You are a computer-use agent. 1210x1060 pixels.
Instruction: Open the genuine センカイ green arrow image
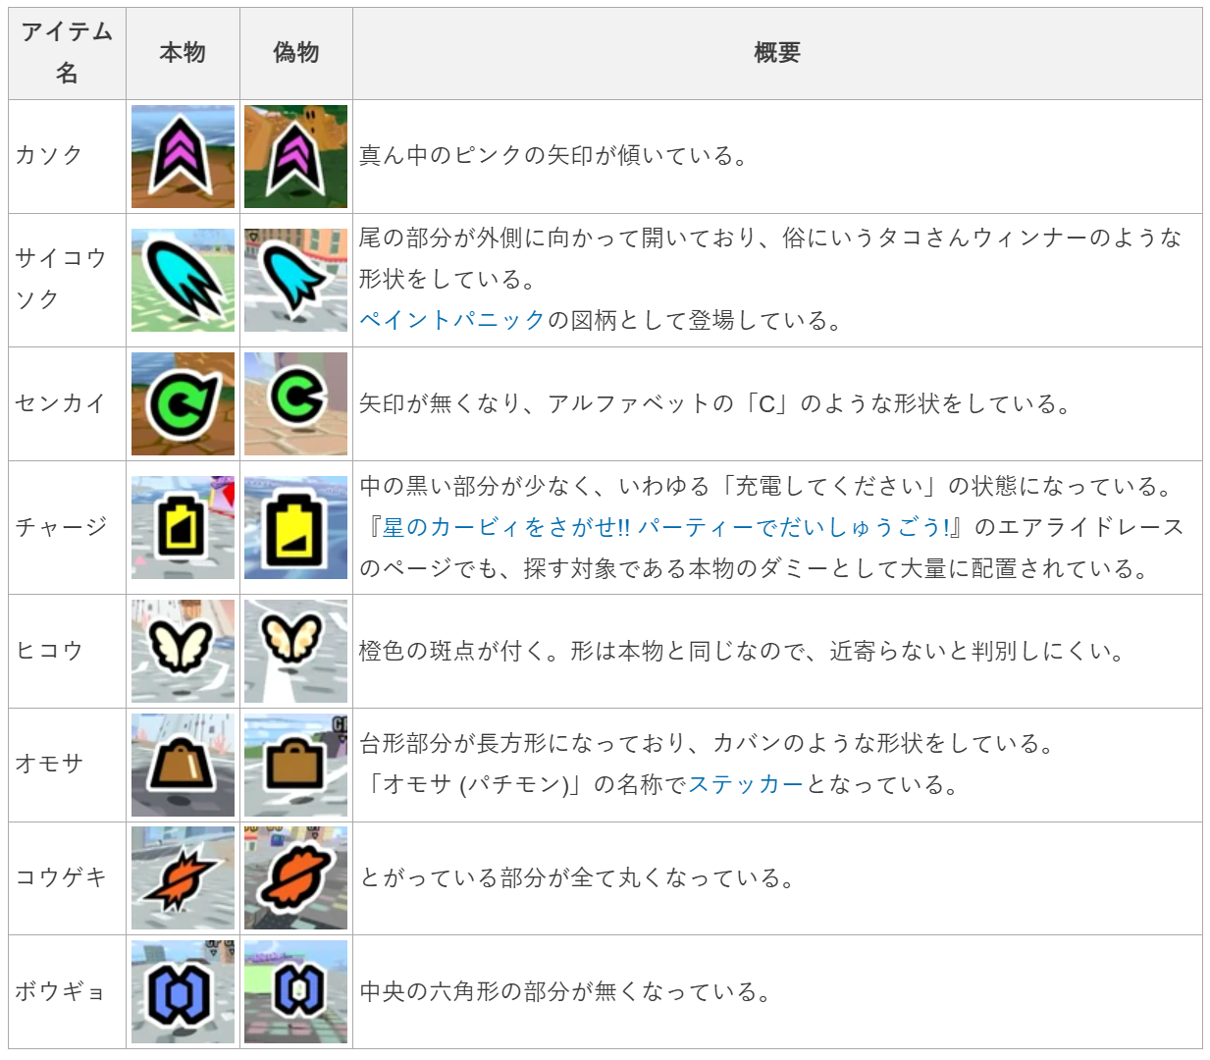pyautogui.click(x=183, y=403)
